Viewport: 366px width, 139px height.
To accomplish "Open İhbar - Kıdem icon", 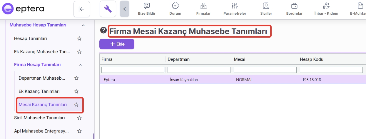I will [x=326, y=6].
